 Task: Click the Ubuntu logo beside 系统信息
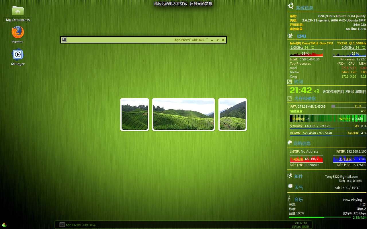coord(291,5)
